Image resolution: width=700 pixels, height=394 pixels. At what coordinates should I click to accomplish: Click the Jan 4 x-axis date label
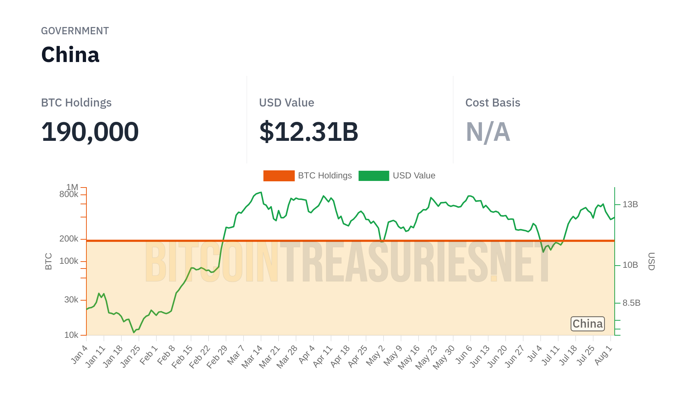[79, 354]
